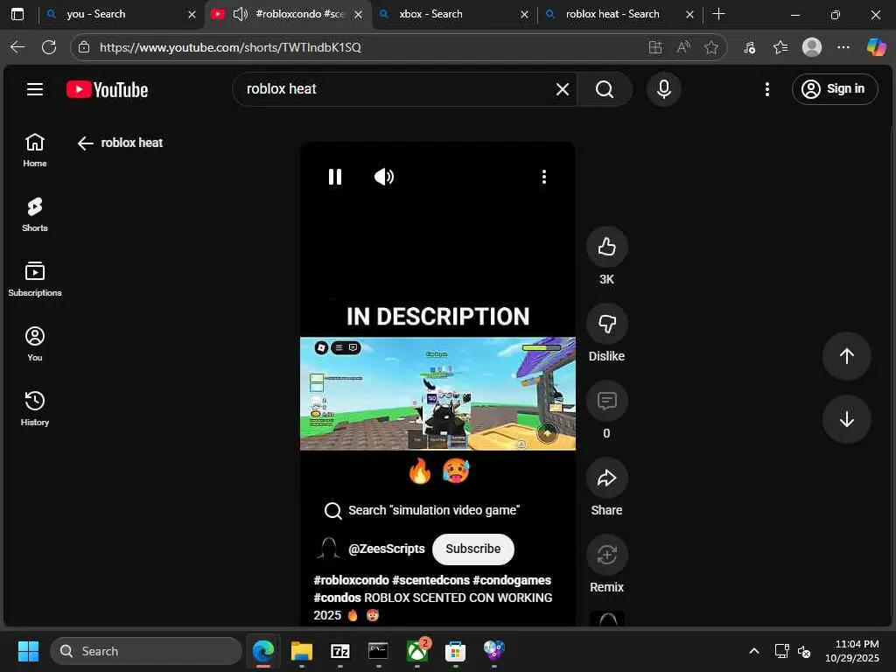This screenshot has height=672, width=896.
Task: View site information lock icon
Action: point(84,47)
